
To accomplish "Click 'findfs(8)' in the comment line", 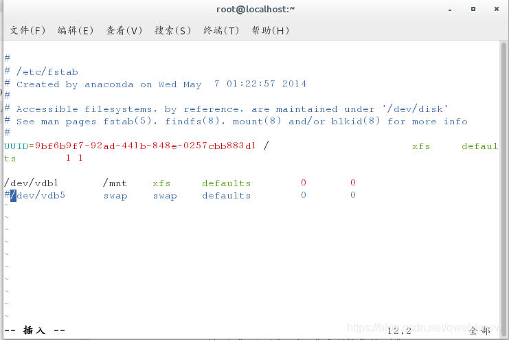I will (x=195, y=121).
